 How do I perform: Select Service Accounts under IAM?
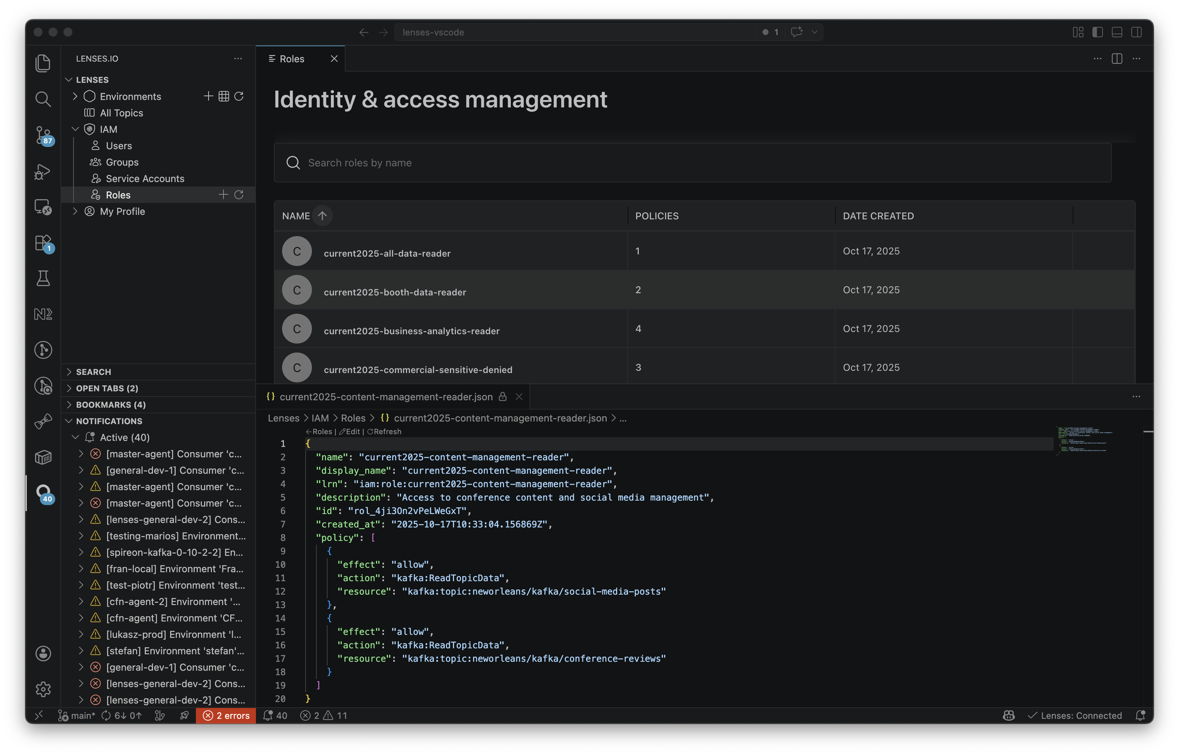(x=145, y=178)
